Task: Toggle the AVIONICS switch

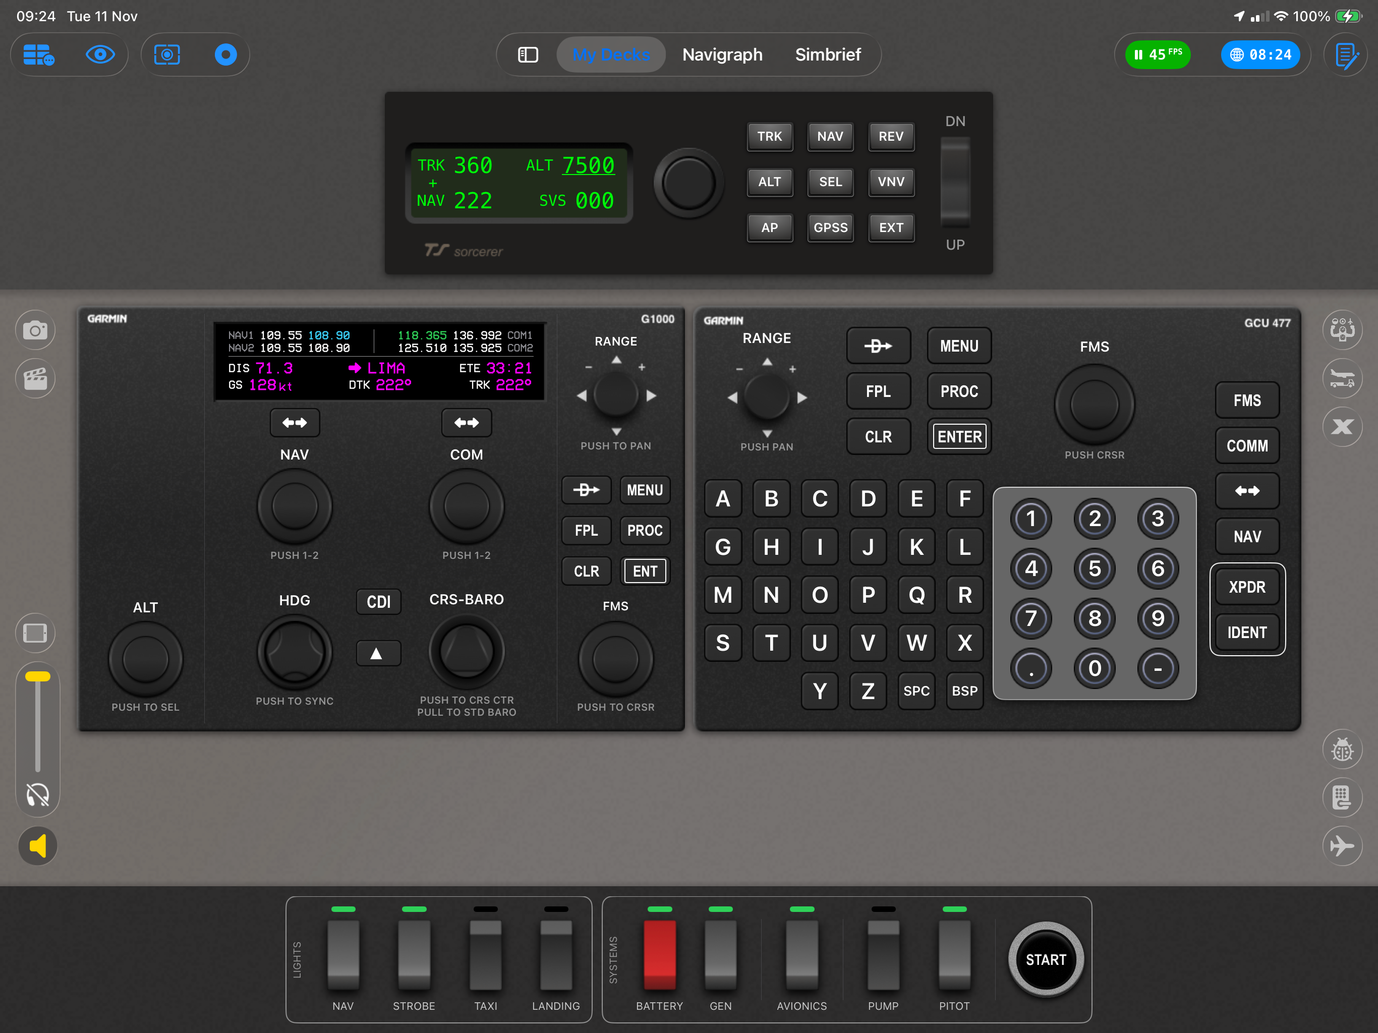Action: click(802, 954)
